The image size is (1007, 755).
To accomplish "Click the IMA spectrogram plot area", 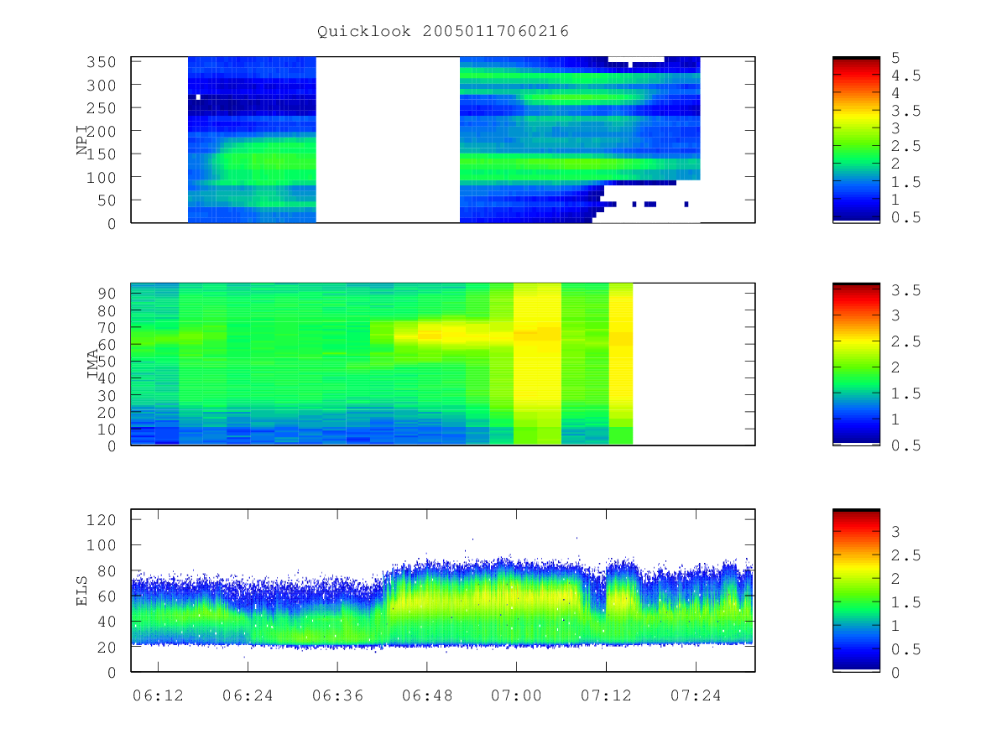I will pos(443,364).
